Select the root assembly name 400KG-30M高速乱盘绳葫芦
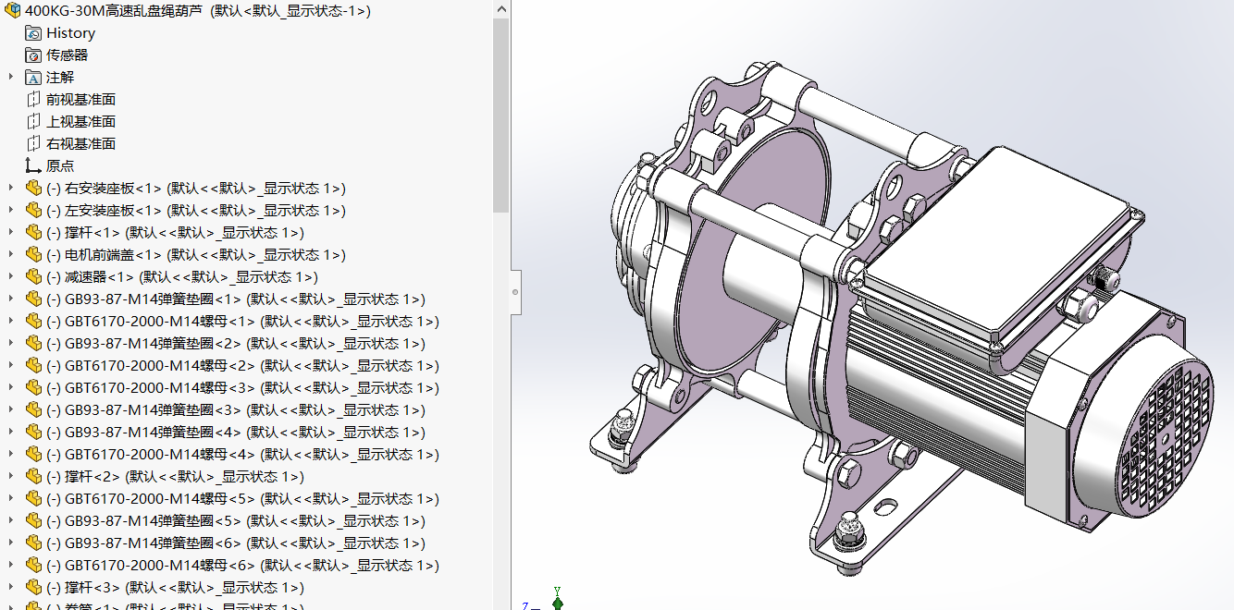The width and height of the screenshot is (1234, 610). (116, 11)
